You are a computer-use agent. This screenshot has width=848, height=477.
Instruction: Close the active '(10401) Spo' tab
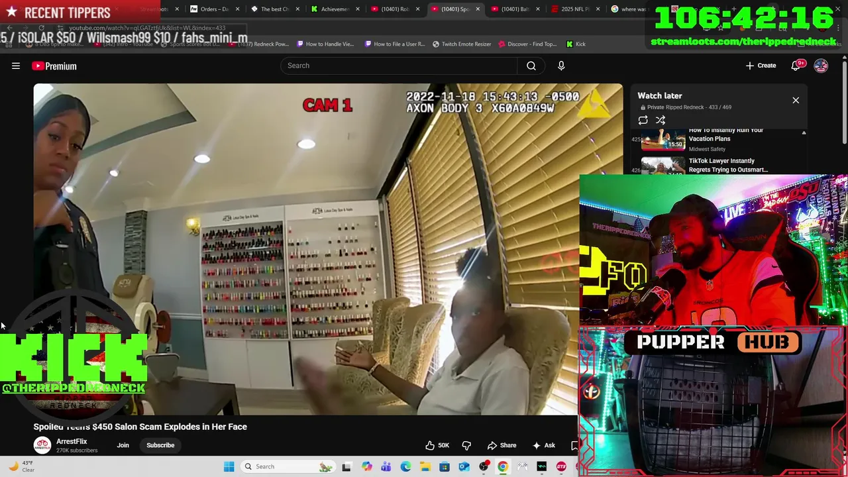point(478,9)
